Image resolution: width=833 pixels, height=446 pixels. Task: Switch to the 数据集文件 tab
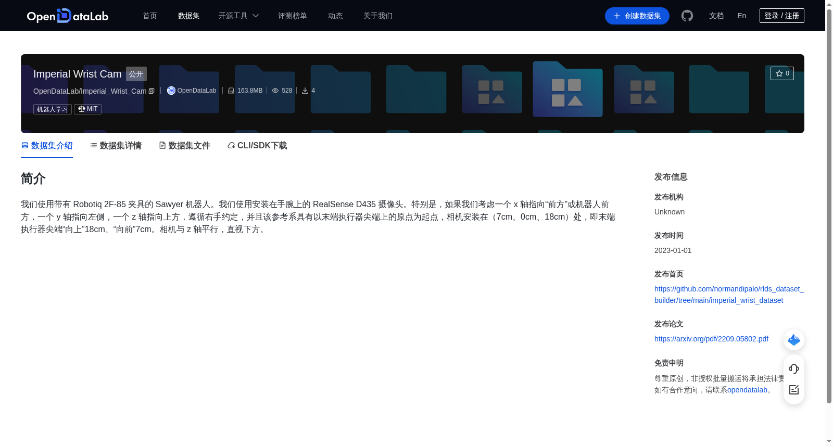[184, 146]
